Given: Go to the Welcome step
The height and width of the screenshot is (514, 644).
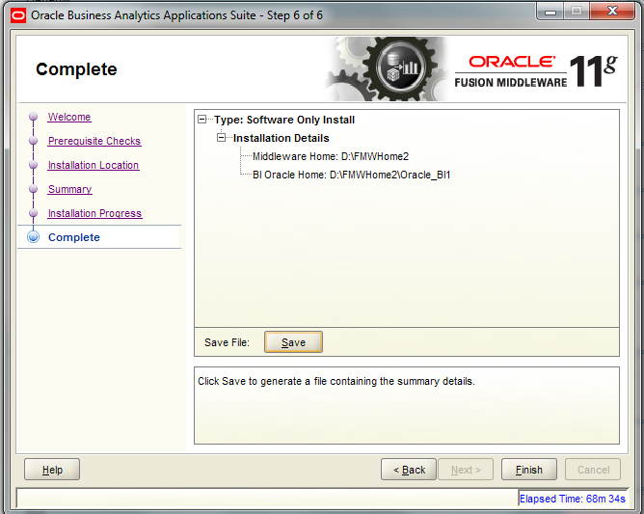Looking at the screenshot, I should tap(69, 117).
